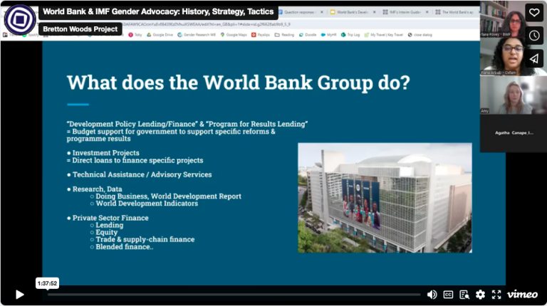The height and width of the screenshot is (306, 547).
Task: Mute the video volume
Action: 432,295
